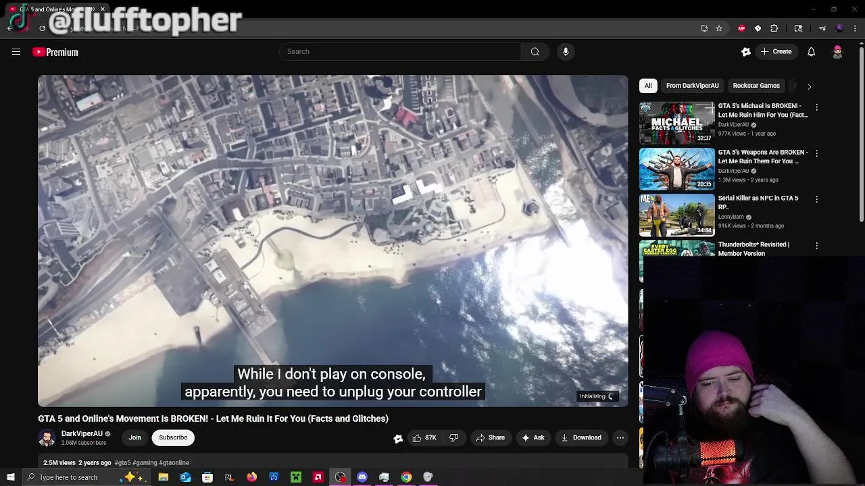Open the browser media controls icon
This screenshot has height=486, width=865.
(x=822, y=28)
